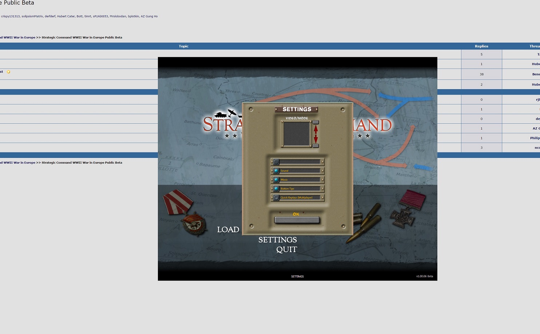This screenshot has width=540, height=334.
Task: Click the gray OK button bar
Action: click(297, 220)
